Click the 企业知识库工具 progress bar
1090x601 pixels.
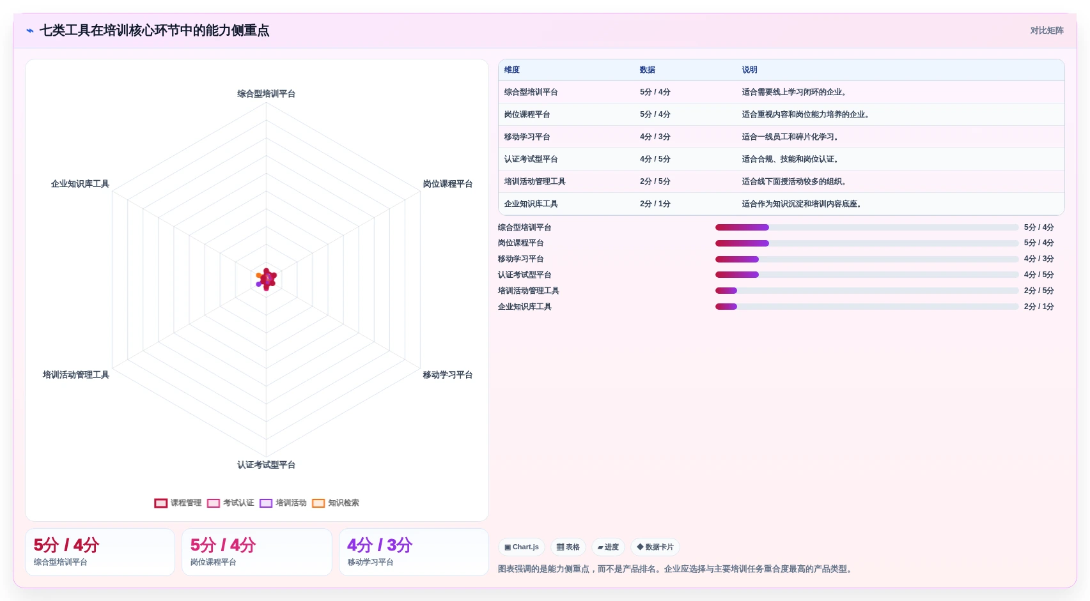pos(867,307)
